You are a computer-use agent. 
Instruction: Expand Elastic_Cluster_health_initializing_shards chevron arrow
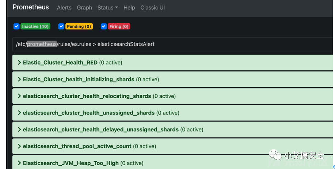(x=19, y=80)
